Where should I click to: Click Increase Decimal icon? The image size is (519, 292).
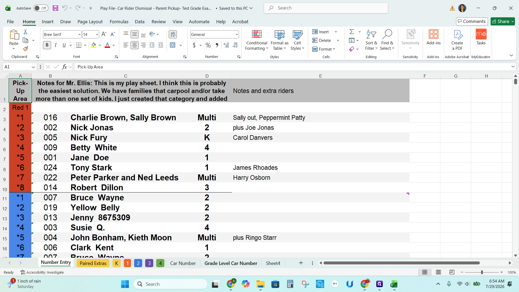pos(227,45)
